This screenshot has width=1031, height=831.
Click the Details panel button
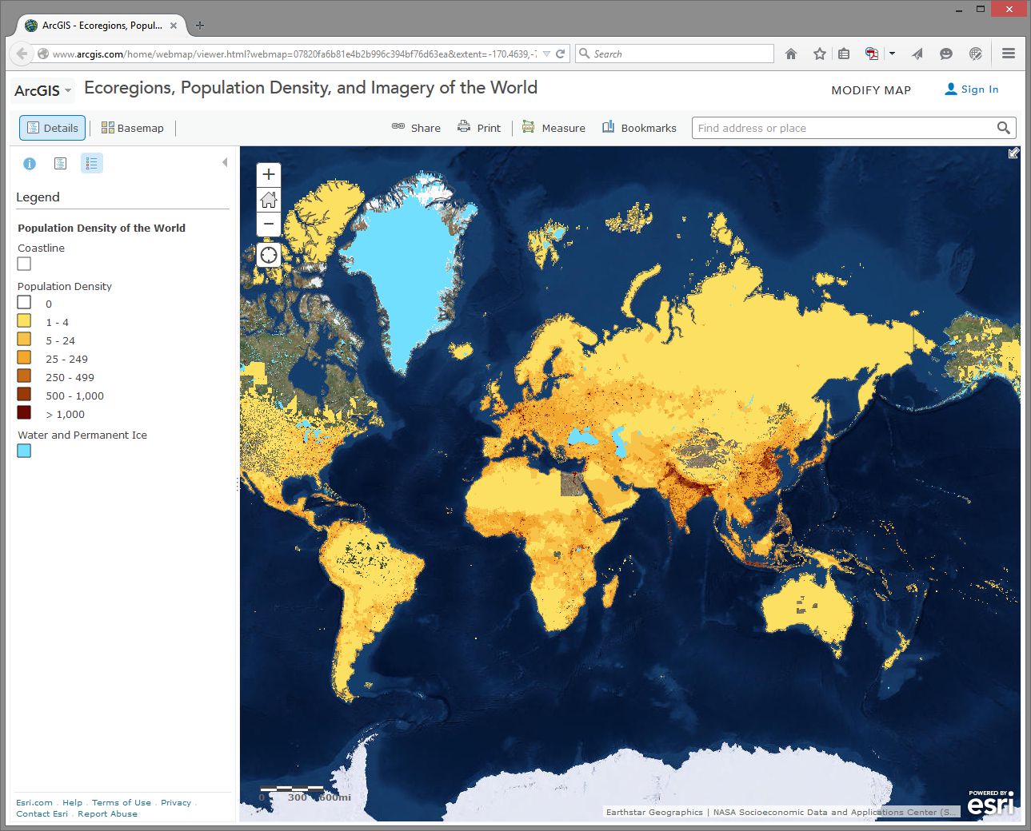click(51, 127)
